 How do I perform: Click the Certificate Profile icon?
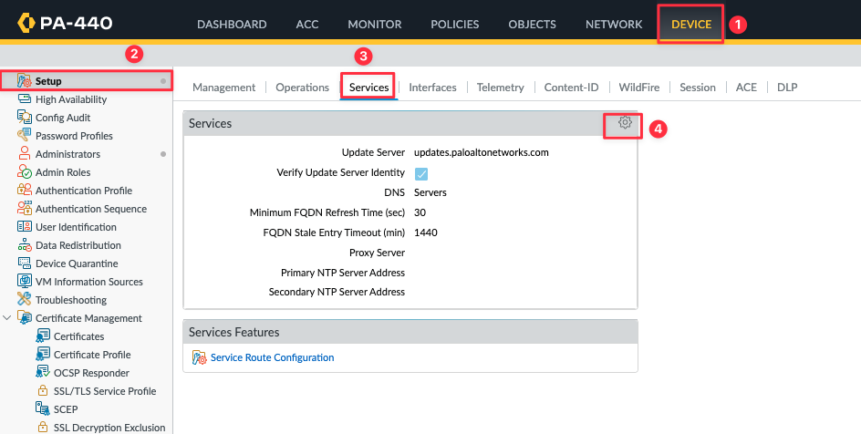click(43, 354)
